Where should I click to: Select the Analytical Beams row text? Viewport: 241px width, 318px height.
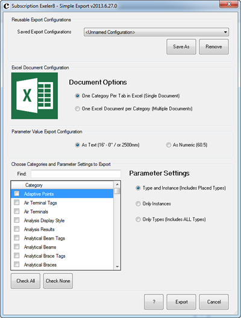click(x=40, y=247)
